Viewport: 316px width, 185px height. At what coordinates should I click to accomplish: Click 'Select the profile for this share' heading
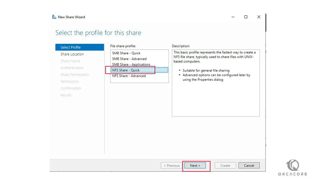pyautogui.click(x=98, y=33)
